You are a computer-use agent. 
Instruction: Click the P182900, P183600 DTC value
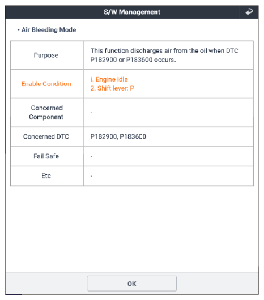pyautogui.click(x=118, y=136)
